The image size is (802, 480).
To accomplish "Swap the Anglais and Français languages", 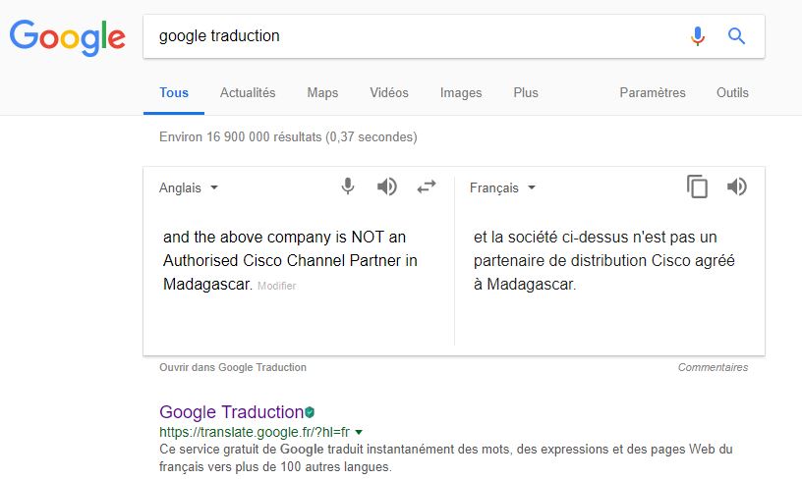I will 427,187.
